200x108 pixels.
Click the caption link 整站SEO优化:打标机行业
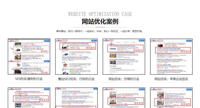(x=76, y=79)
